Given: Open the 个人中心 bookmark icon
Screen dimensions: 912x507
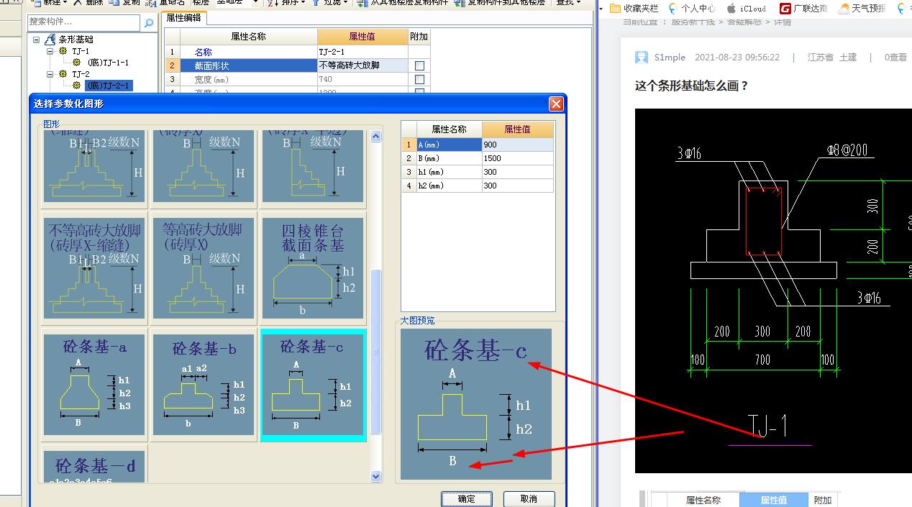Looking at the screenshot, I should point(672,9).
